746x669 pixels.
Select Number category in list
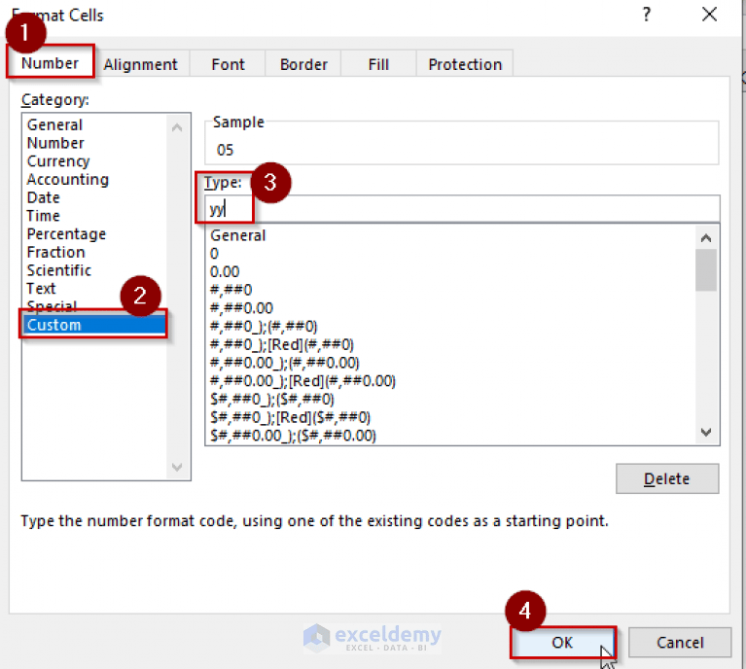point(55,143)
